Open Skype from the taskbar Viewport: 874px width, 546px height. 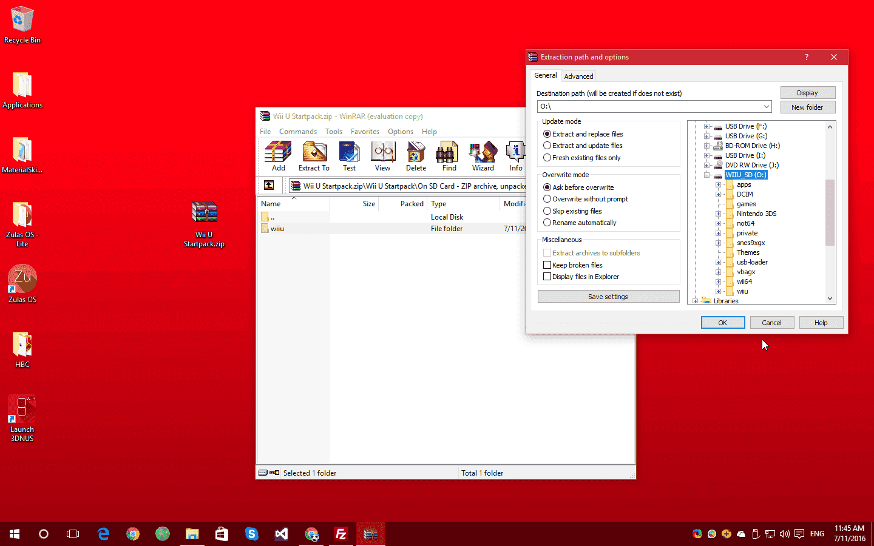(x=252, y=534)
